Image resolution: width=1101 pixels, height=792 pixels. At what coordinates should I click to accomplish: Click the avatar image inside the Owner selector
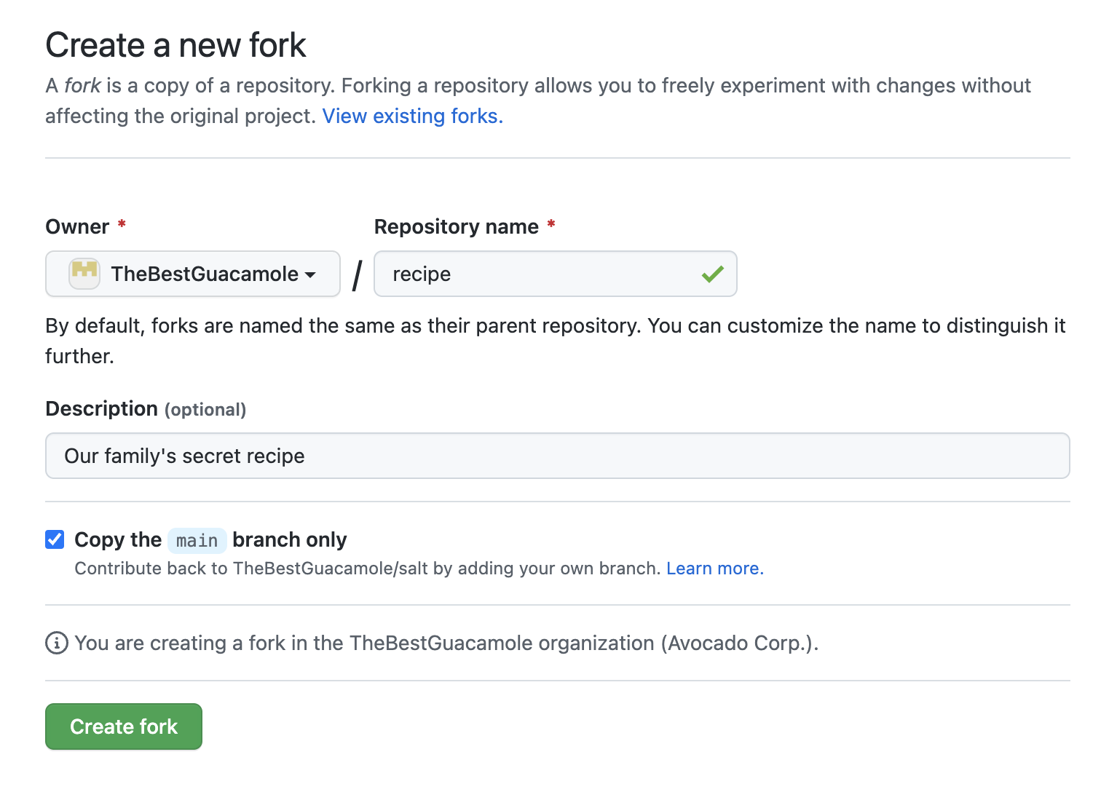click(84, 274)
